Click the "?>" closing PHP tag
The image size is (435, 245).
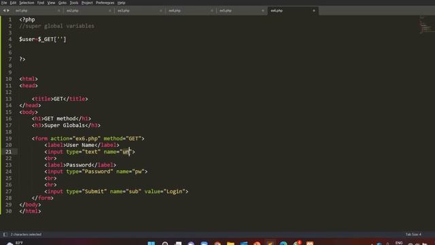click(x=22, y=59)
